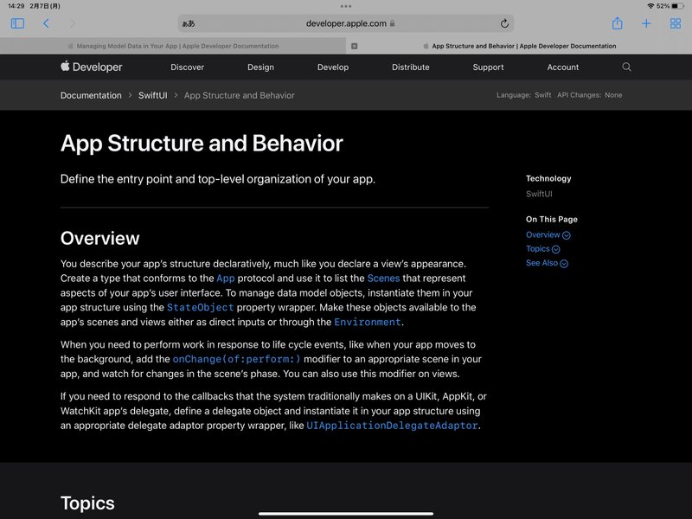Open the Apple Developer home logo
This screenshot has height=519, width=692.
92,67
